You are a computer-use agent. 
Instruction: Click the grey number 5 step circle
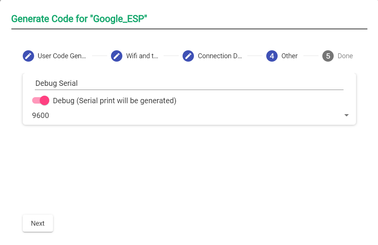point(328,56)
